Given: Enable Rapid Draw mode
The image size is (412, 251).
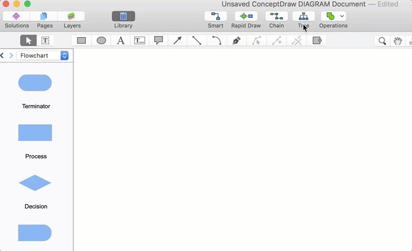Looking at the screenshot, I should click(246, 16).
